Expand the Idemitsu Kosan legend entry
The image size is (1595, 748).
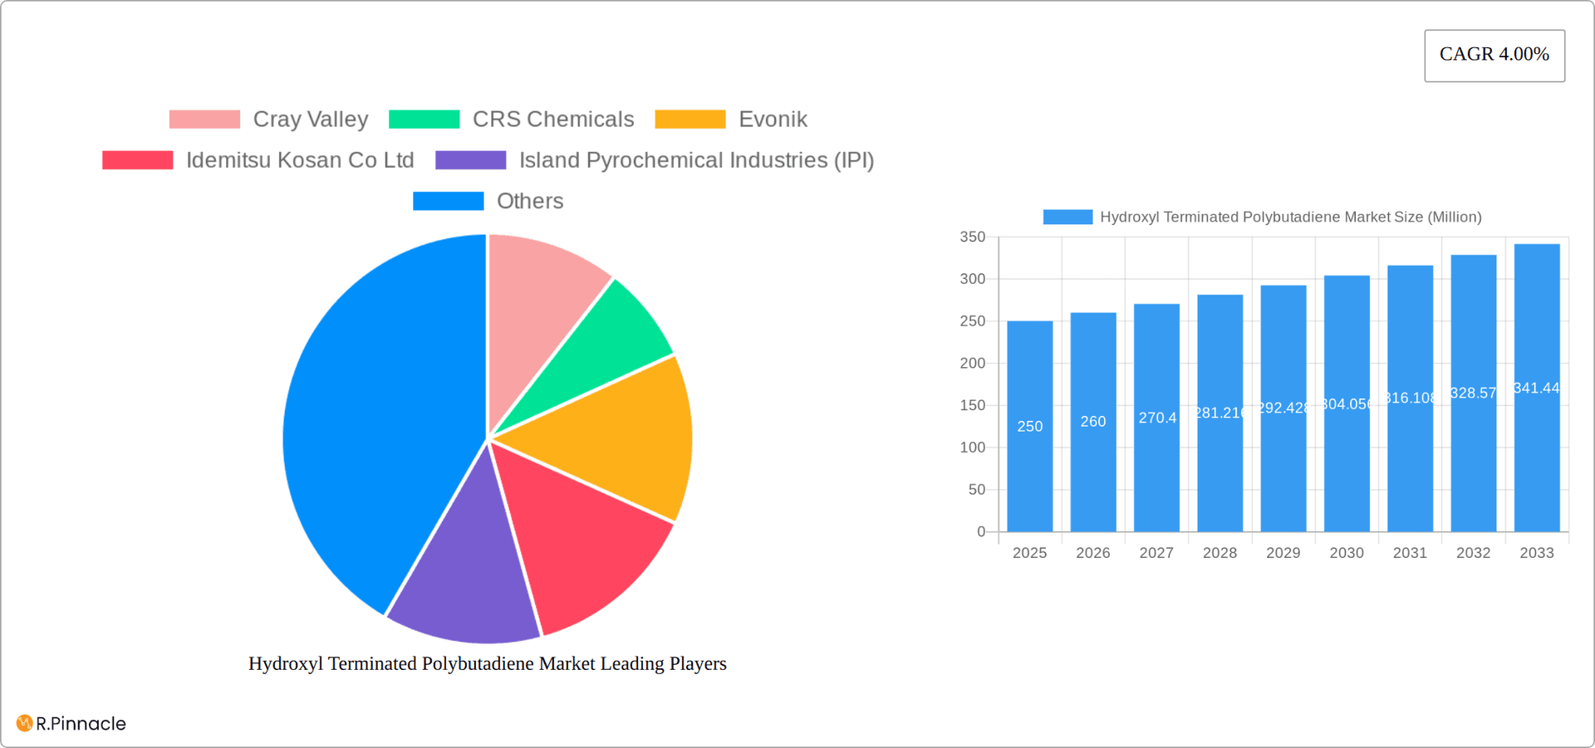(x=299, y=159)
